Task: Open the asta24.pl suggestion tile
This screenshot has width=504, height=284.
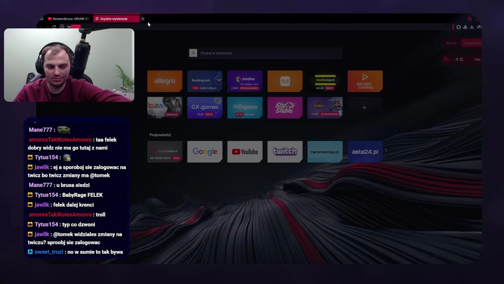Action: 365,152
